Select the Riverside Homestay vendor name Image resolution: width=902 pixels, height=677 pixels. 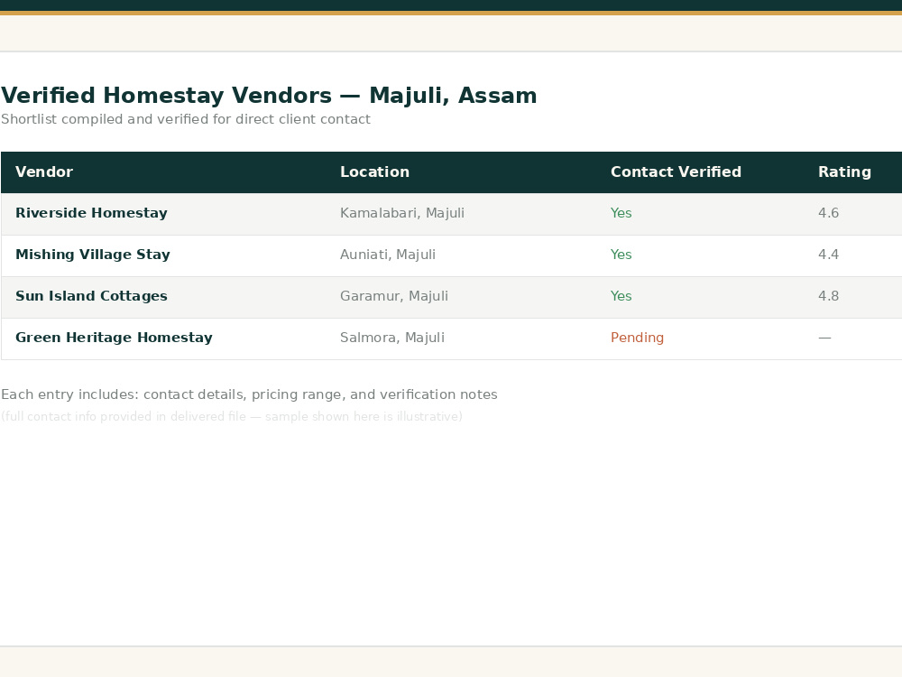coord(91,213)
